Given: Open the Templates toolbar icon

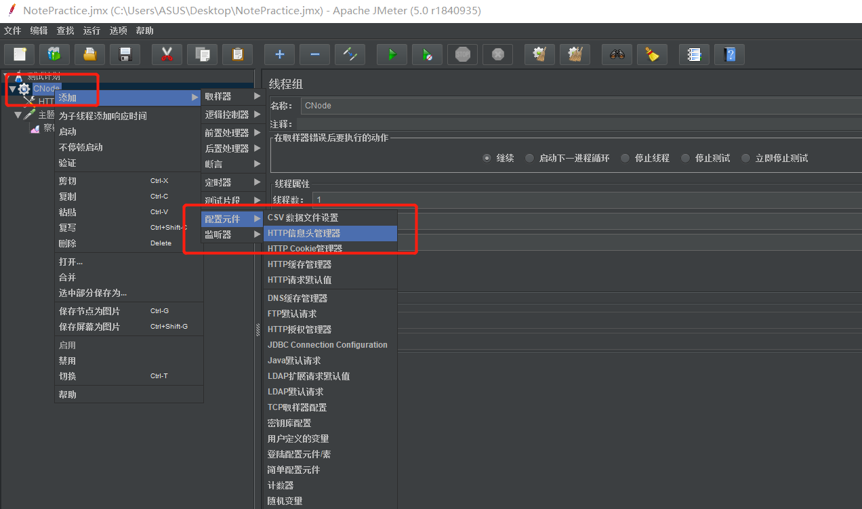Looking at the screenshot, I should 55,54.
